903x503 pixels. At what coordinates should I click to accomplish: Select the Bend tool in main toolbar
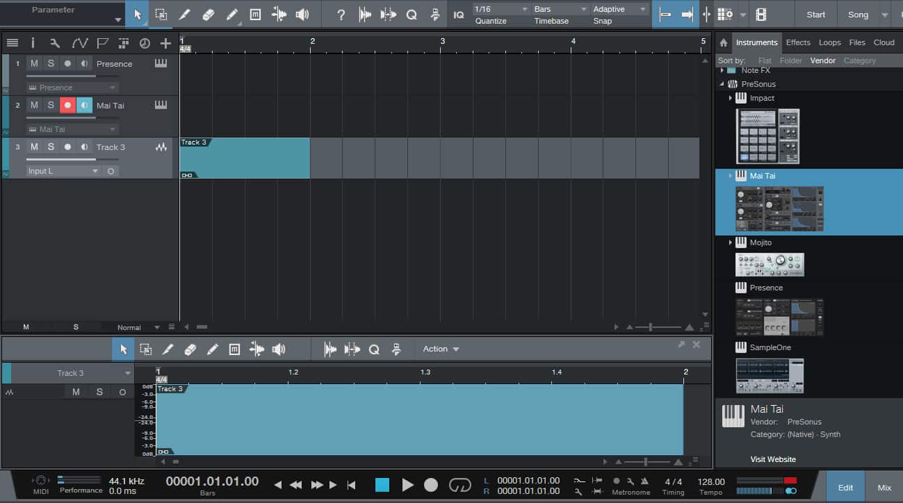coord(279,15)
